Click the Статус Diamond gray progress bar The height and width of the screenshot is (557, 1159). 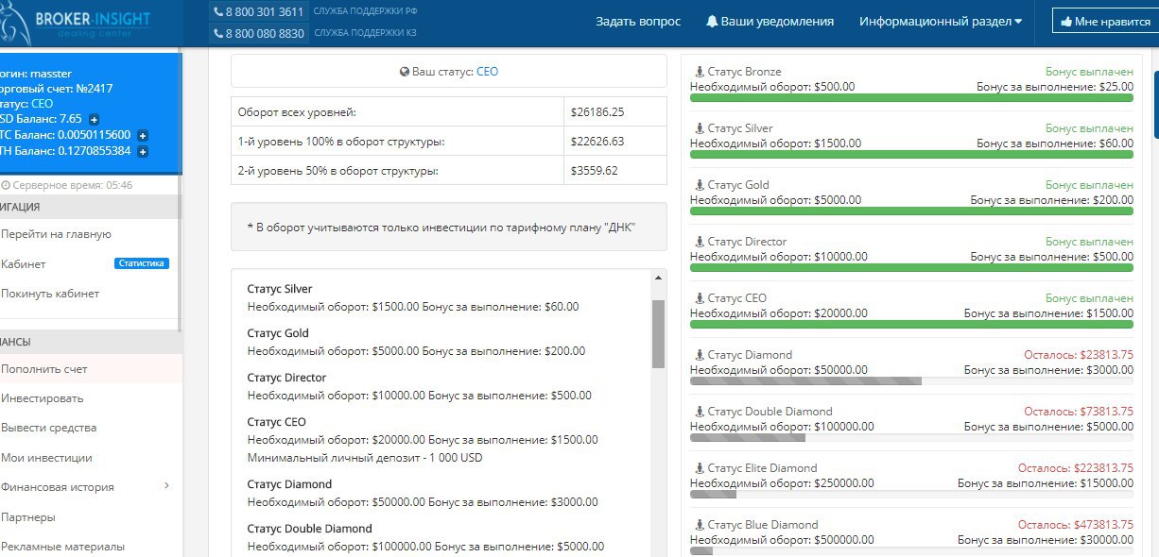point(805,381)
